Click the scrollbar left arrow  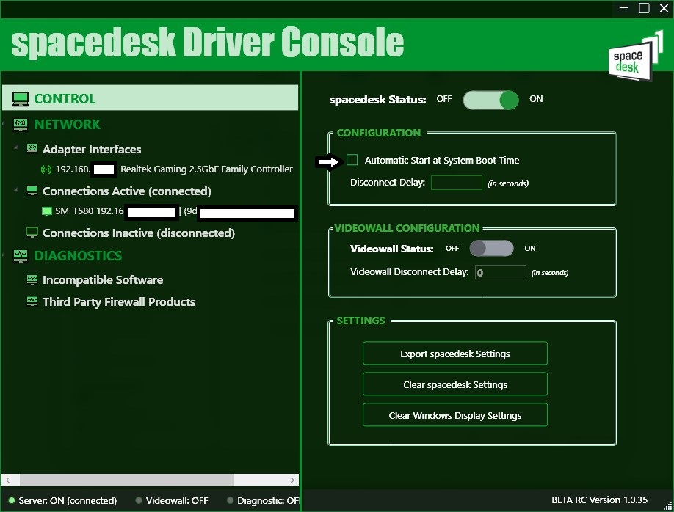point(8,480)
